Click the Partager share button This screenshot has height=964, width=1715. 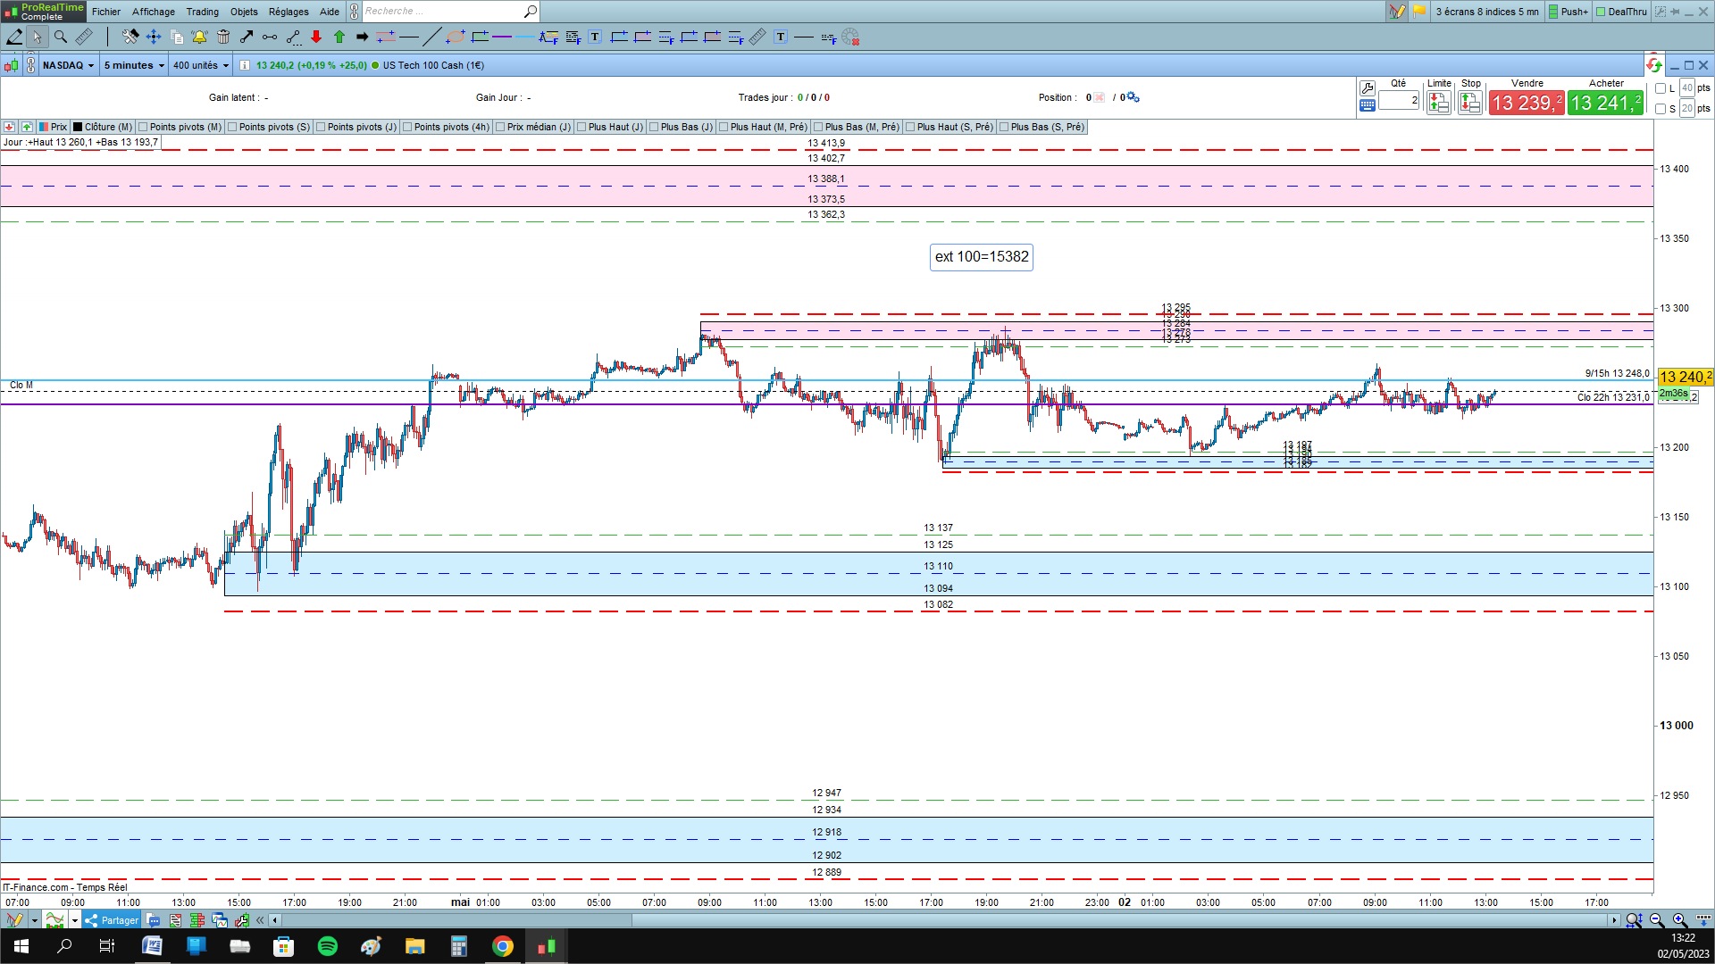pyautogui.click(x=112, y=920)
